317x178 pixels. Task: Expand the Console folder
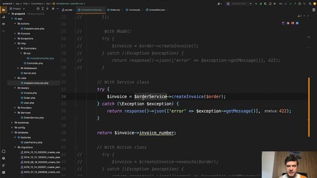(15, 34)
